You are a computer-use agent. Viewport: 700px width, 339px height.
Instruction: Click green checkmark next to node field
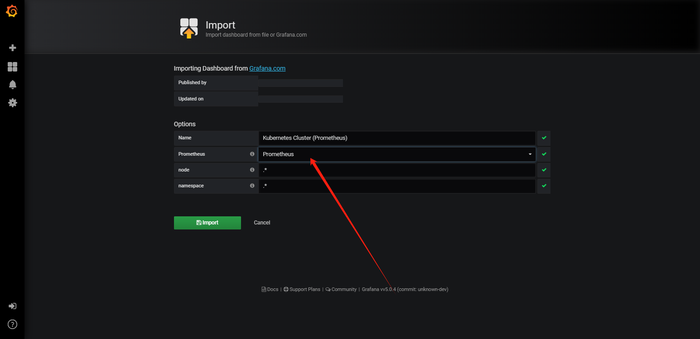click(x=544, y=170)
